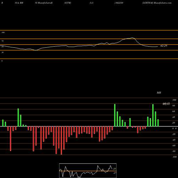This screenshot has height=178, width=178.
Task: Click the 30 level label on RSI axis
Action: (x=2, y=52)
